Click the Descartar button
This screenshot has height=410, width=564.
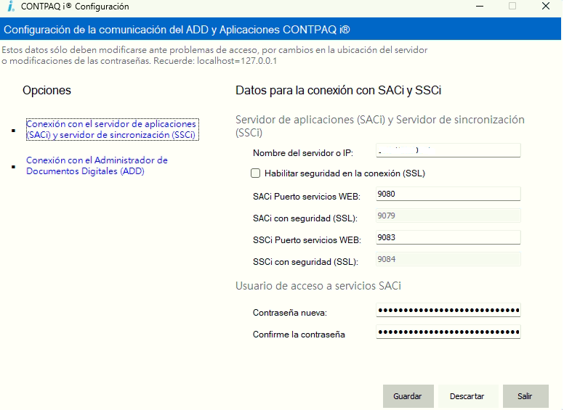click(467, 396)
